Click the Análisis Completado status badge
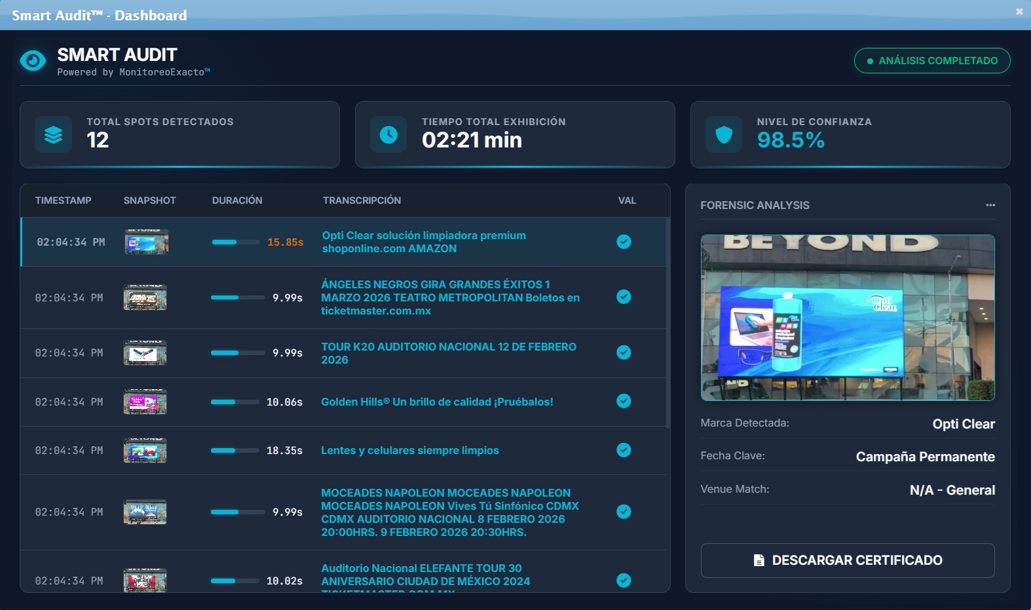The width and height of the screenshot is (1031, 610). click(x=932, y=60)
